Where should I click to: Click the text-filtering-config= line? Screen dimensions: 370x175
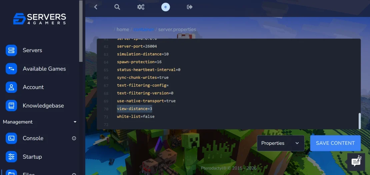point(143,85)
